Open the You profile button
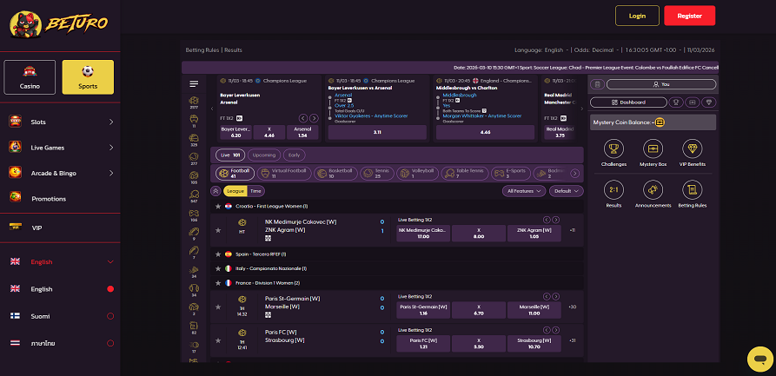This screenshot has width=776, height=376. (661, 84)
